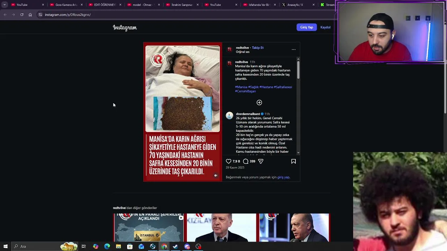This screenshot has width=447, height=251.
Task: Open the Mail app from taskbar
Action: tap(141, 246)
